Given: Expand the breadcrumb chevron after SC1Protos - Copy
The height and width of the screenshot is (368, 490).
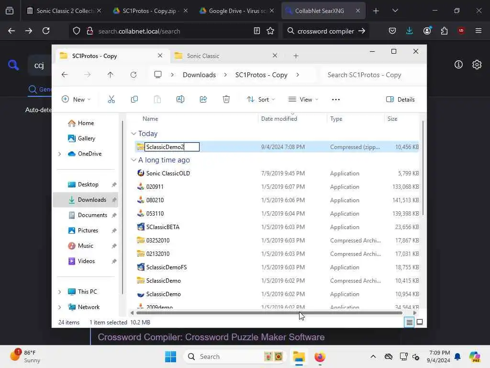Looking at the screenshot, I should pos(298,75).
